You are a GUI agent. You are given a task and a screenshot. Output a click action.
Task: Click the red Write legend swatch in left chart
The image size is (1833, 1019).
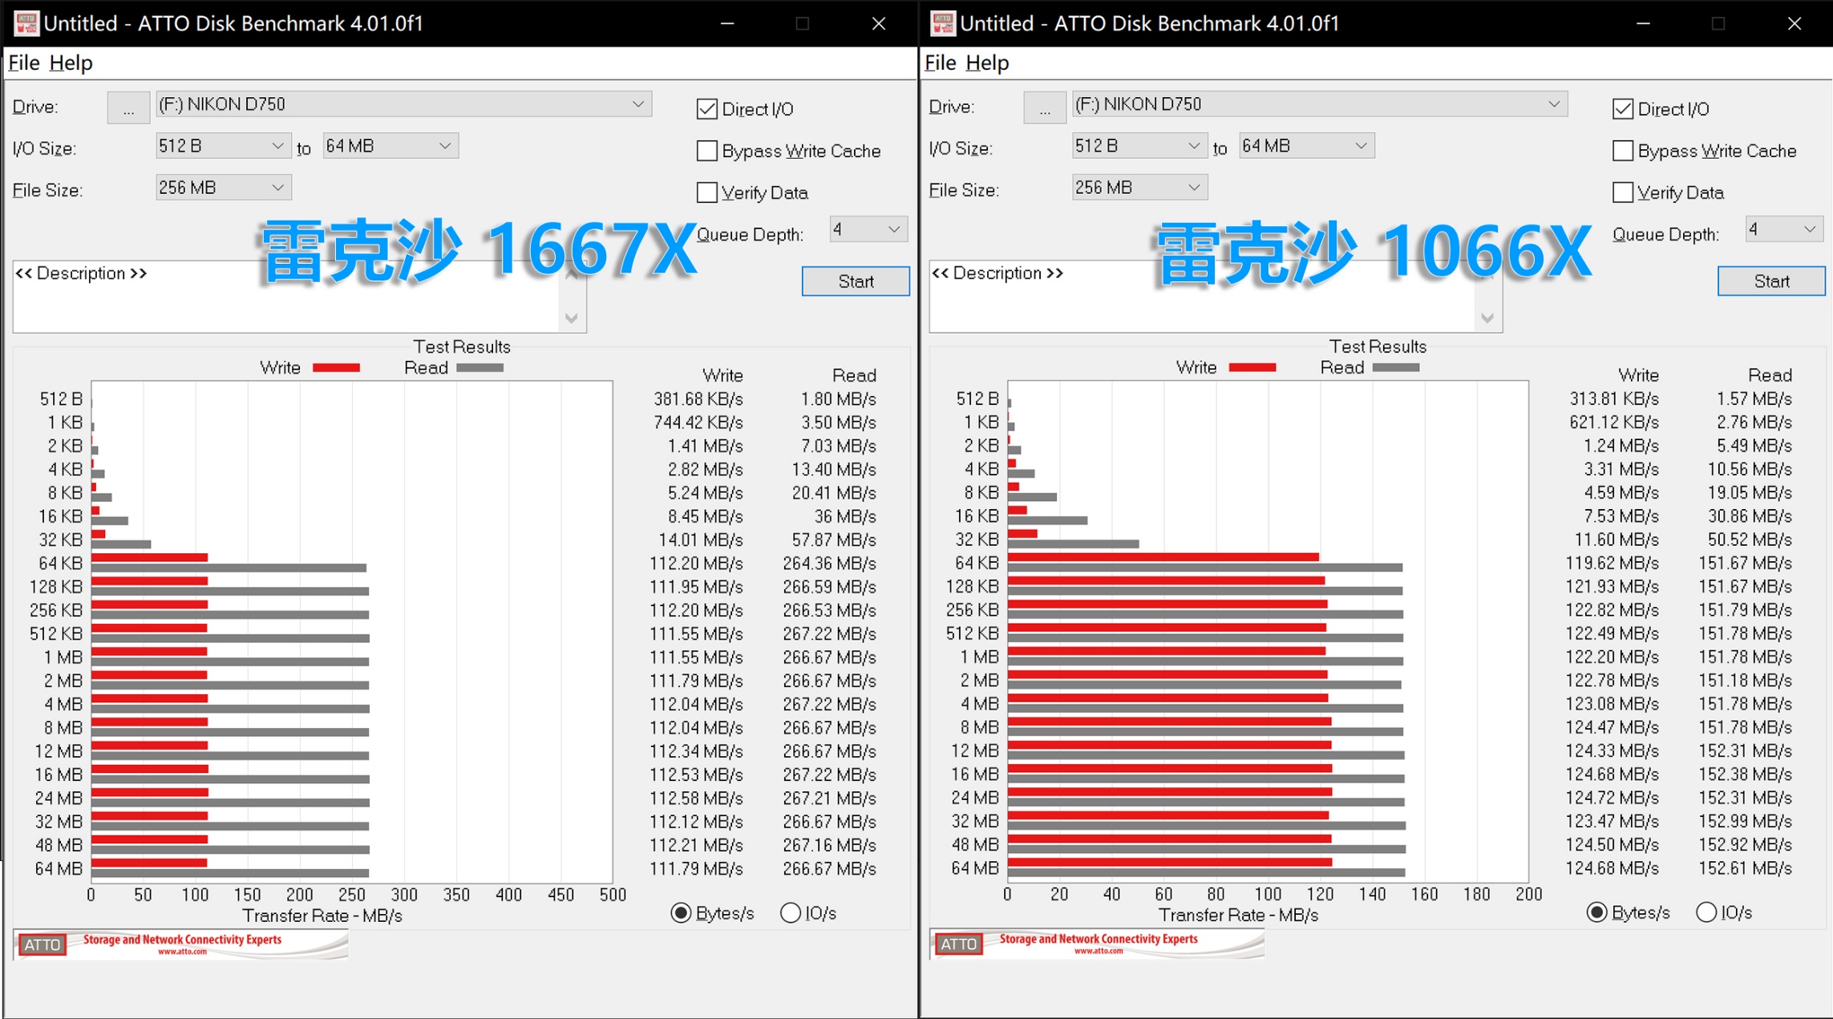point(336,368)
